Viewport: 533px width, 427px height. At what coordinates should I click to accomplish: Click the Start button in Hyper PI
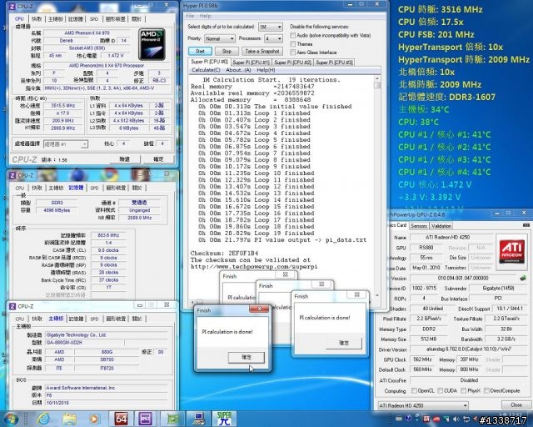(200, 52)
